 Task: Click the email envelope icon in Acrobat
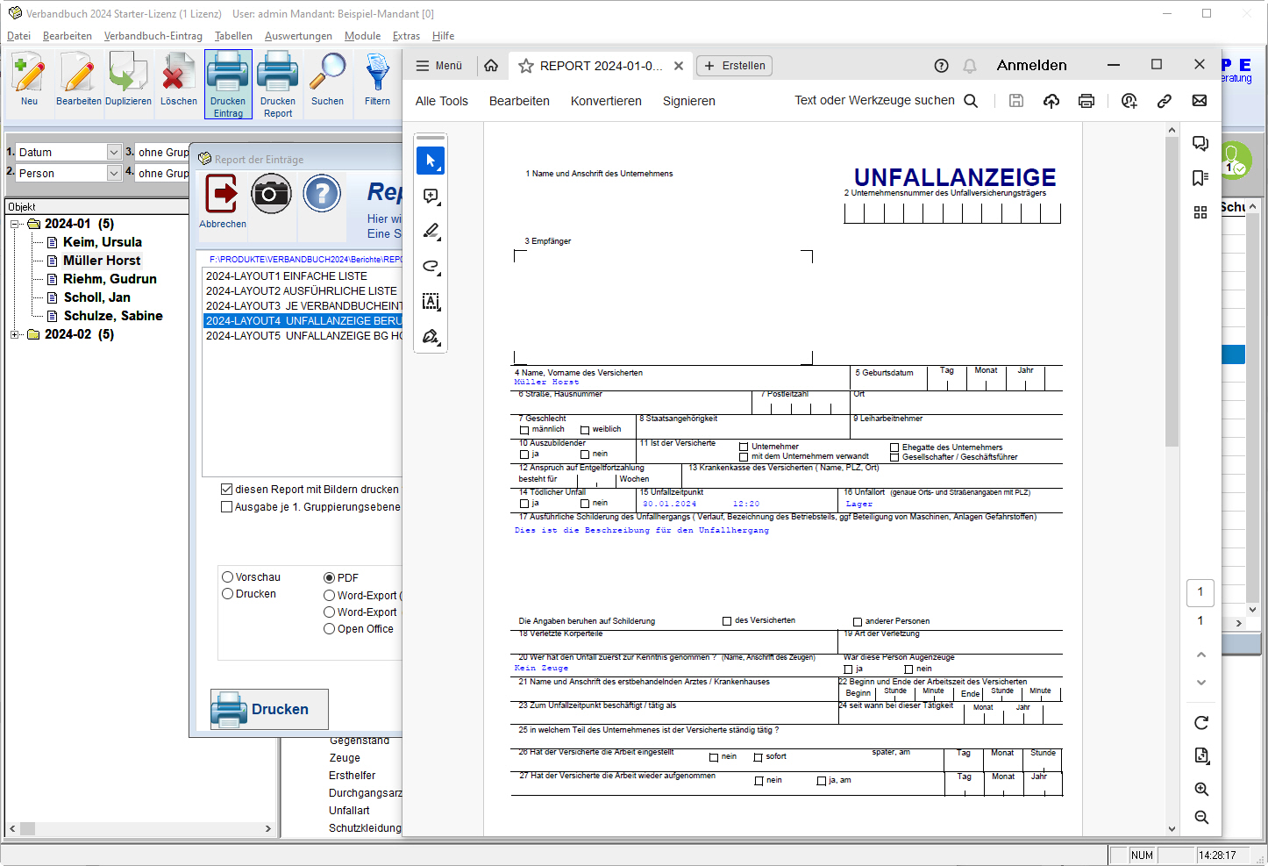pos(1200,101)
